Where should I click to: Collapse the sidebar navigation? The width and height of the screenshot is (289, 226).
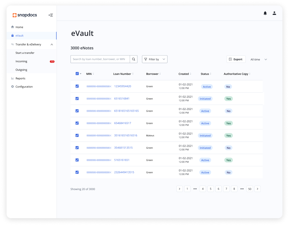[51, 15]
